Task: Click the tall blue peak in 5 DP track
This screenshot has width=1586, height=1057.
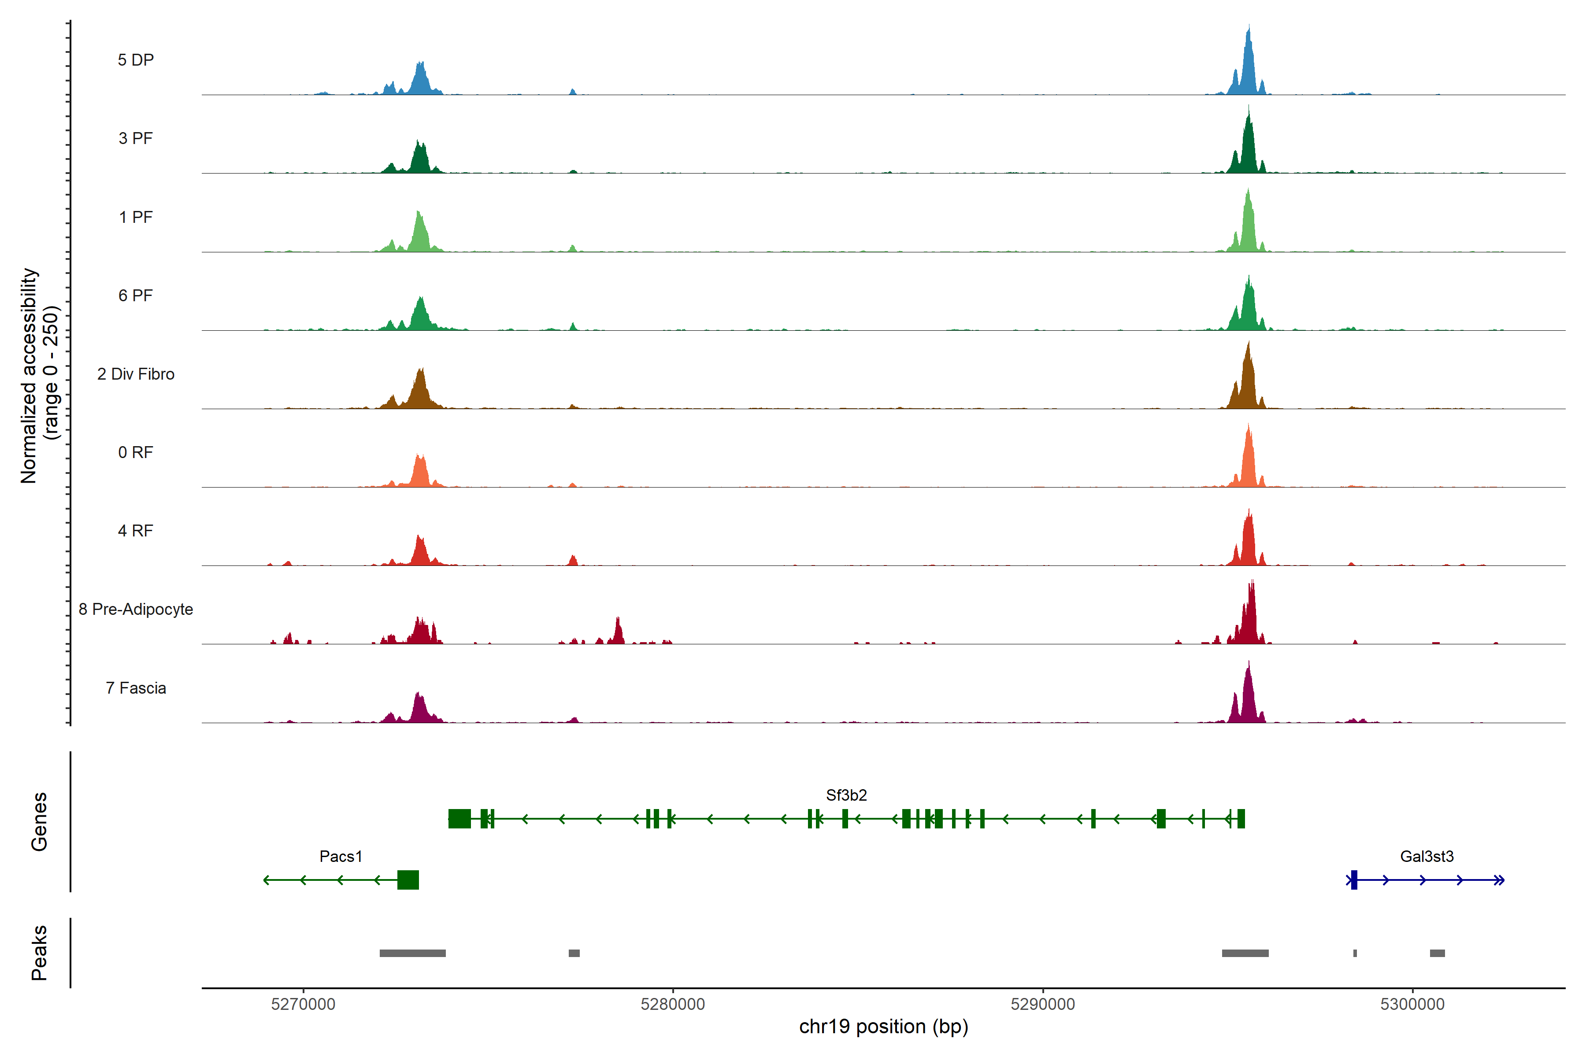Action: (x=1248, y=67)
